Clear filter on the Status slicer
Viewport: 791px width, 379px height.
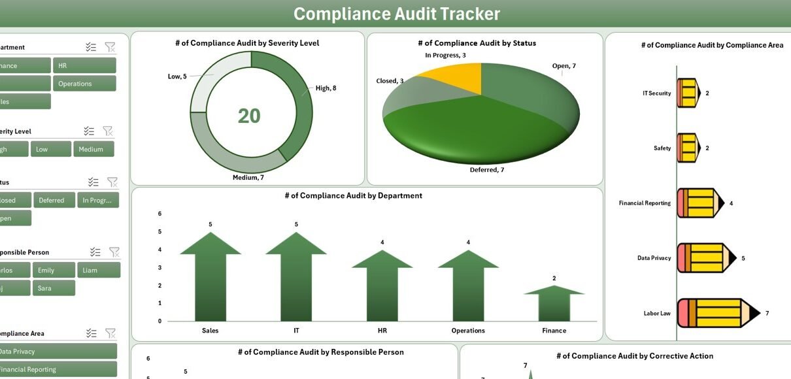(x=112, y=182)
